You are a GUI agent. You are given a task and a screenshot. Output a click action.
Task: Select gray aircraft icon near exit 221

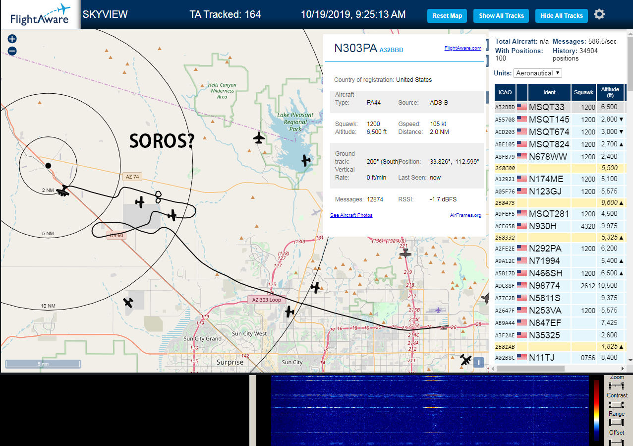[x=405, y=253]
